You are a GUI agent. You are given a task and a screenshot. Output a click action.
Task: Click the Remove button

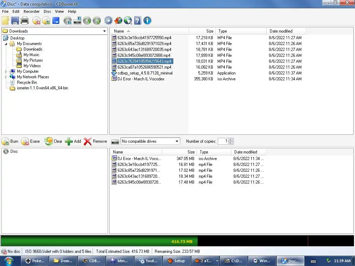95,141
